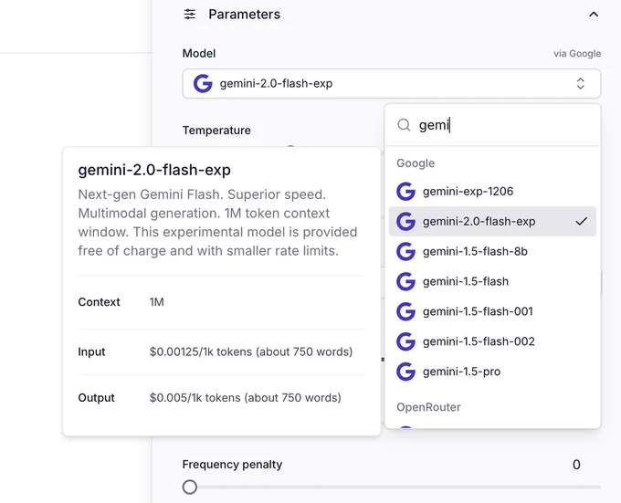Click the Google icon beside gemini-1.5-pro
Image resolution: width=621 pixels, height=503 pixels.
point(406,372)
